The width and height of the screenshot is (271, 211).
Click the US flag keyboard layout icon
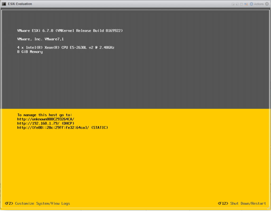[x=246, y=4]
